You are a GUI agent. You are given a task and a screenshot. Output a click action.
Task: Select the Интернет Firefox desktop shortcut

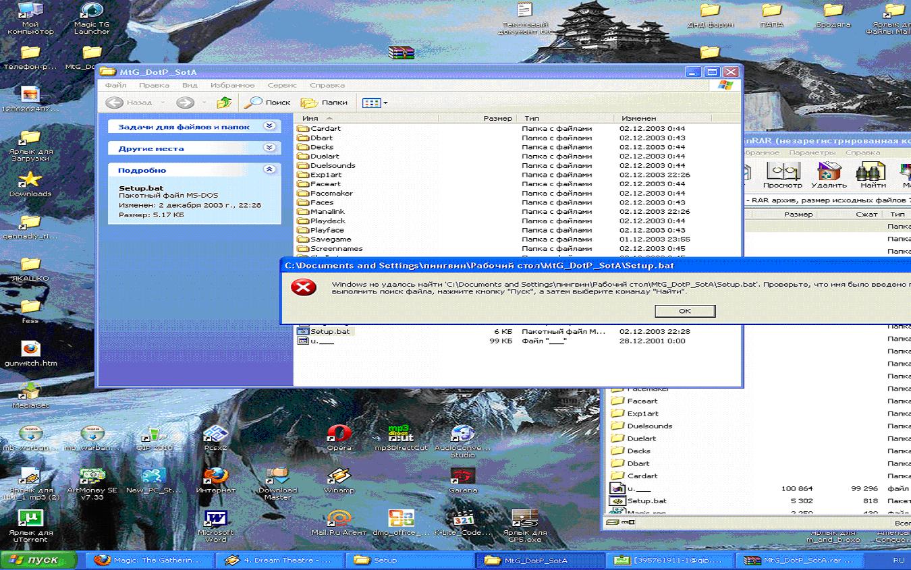(x=216, y=481)
